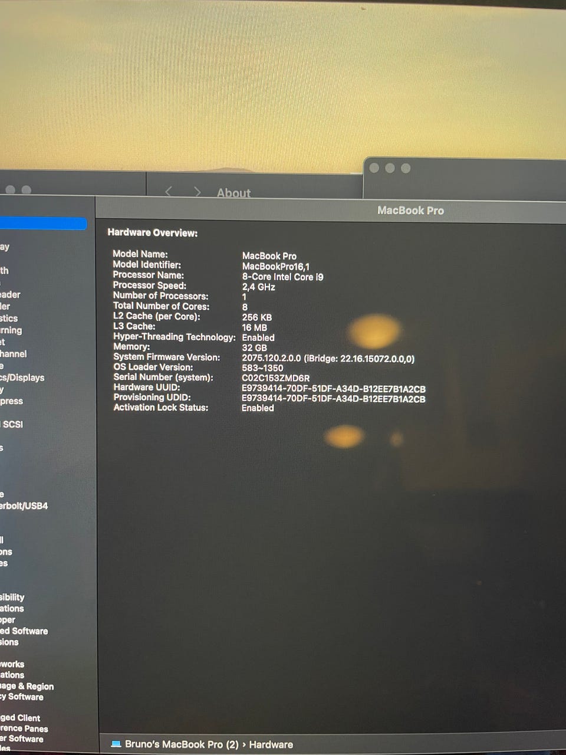Click the serial number 'C02C153ZMD6R'
Image resolution: width=566 pixels, height=755 pixels.
coord(276,379)
